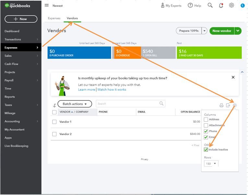Open Apps in sidebar
248x195 pixels.
8,137
